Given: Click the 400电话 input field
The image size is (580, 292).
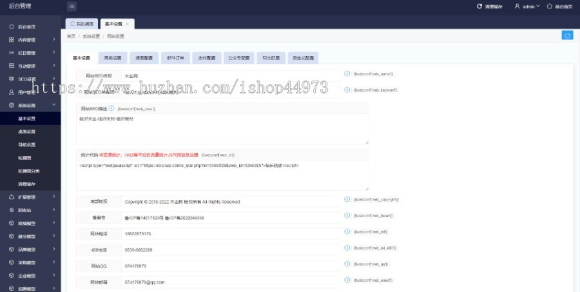Looking at the screenshot, I should click(231, 250).
